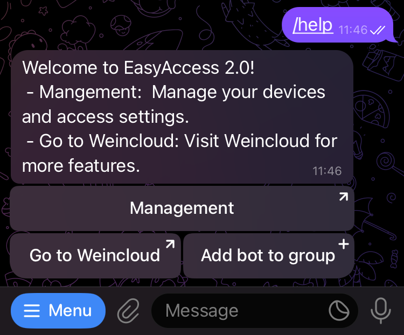Open the bot Menu button
Viewport: 404px width, 335px height.
(x=58, y=311)
